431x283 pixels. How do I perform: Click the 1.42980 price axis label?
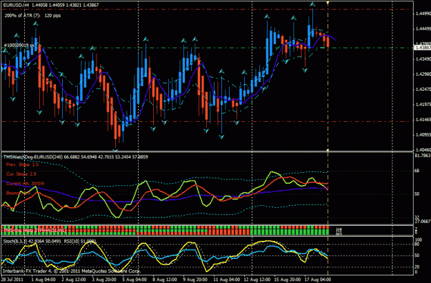click(423, 74)
